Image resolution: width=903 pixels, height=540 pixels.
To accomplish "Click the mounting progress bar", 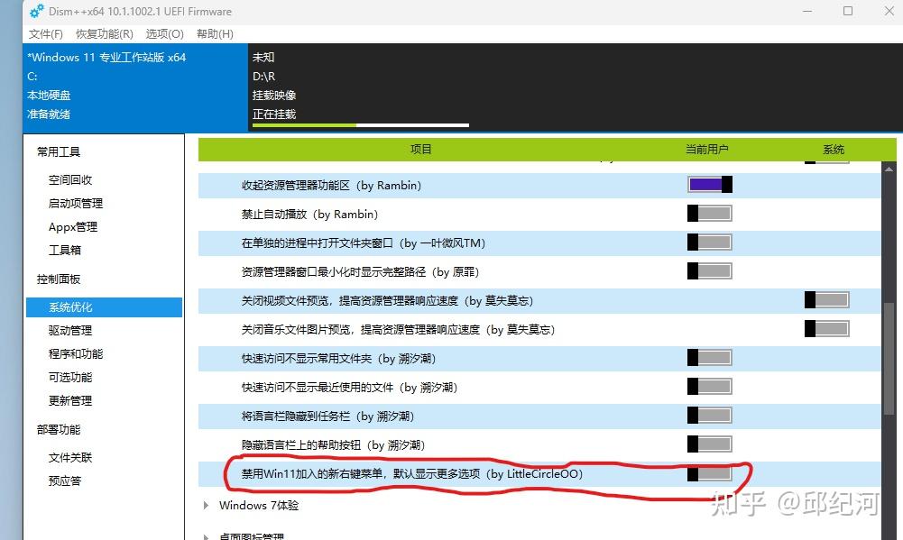I will coord(359,124).
